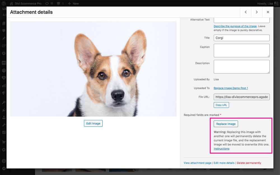280x175 pixels.
Task: Close the Attachment details dialog
Action: coord(268,12)
